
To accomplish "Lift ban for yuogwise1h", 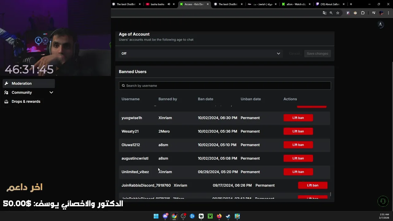I will point(298,118).
